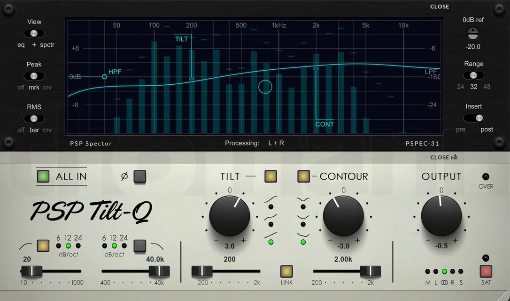Select the bottom green tilt shape LED
Viewport: 510px width, 301px height.
click(x=270, y=242)
